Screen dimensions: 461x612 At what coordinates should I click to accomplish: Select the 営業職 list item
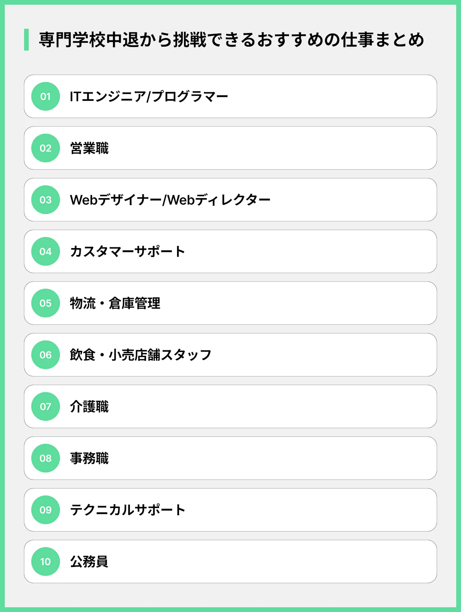[x=89, y=148]
